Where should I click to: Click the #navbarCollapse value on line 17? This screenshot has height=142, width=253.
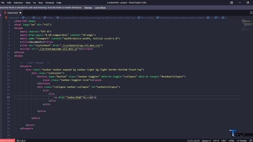172,77
